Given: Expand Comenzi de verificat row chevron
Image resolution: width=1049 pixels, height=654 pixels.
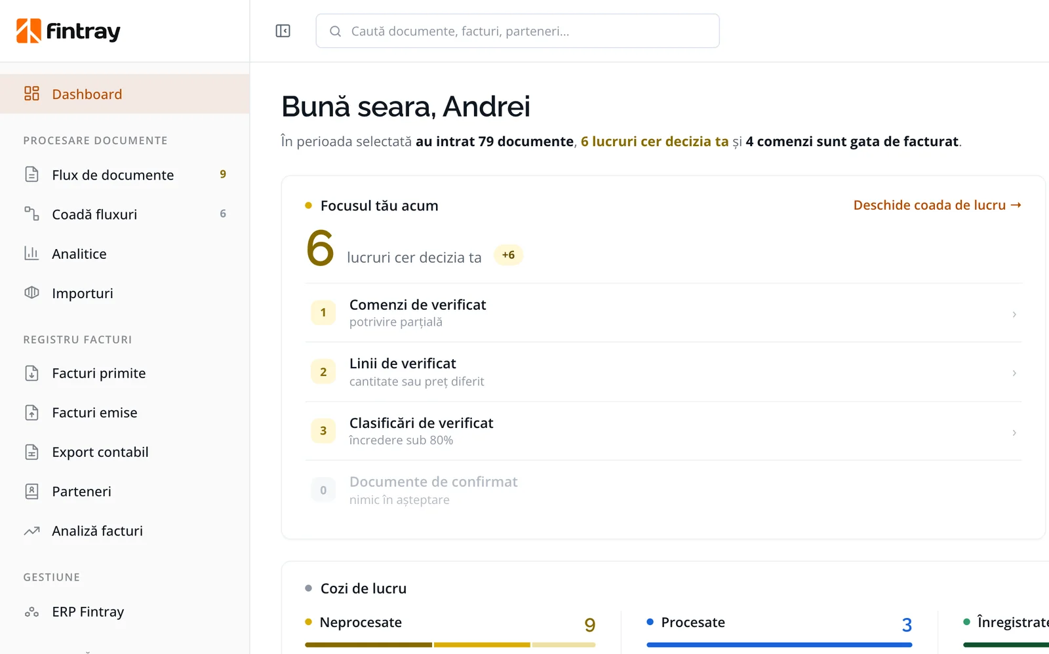Looking at the screenshot, I should pyautogui.click(x=1014, y=314).
